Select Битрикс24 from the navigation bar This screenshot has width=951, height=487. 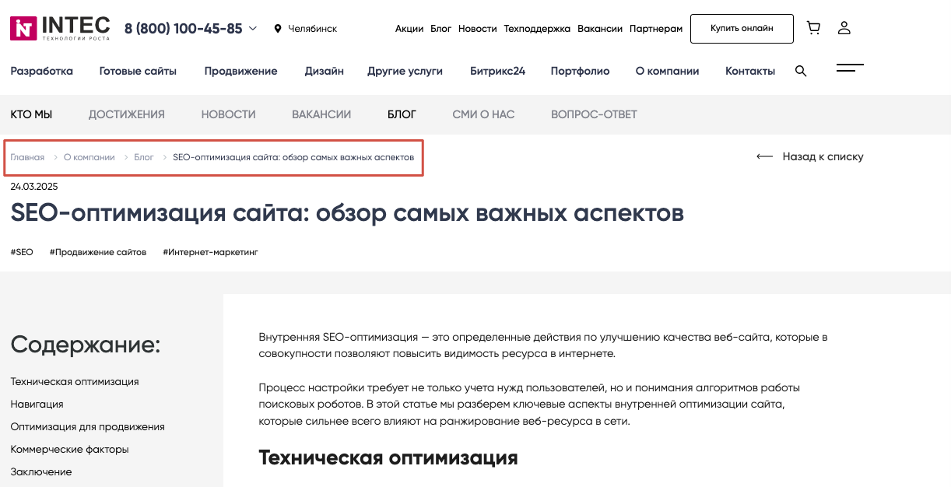(498, 70)
